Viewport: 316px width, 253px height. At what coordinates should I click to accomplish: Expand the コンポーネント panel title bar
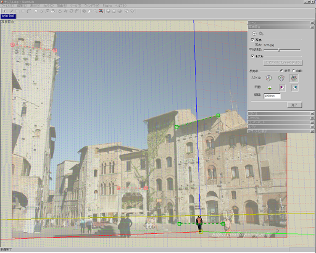281,122
